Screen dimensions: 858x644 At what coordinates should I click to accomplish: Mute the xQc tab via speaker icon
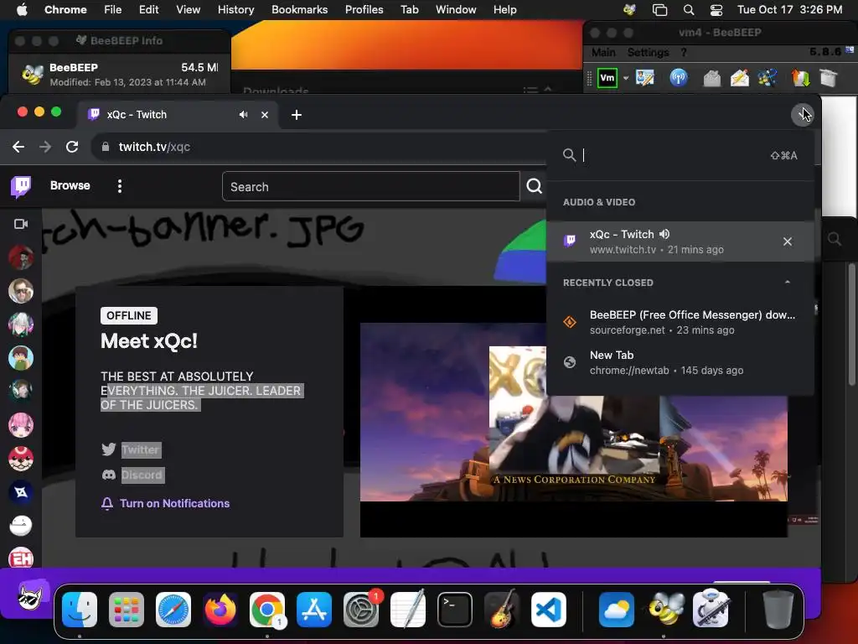click(244, 114)
